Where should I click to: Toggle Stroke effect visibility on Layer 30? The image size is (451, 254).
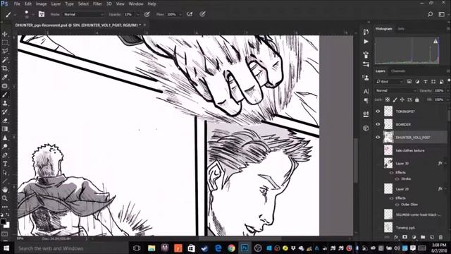click(x=397, y=179)
